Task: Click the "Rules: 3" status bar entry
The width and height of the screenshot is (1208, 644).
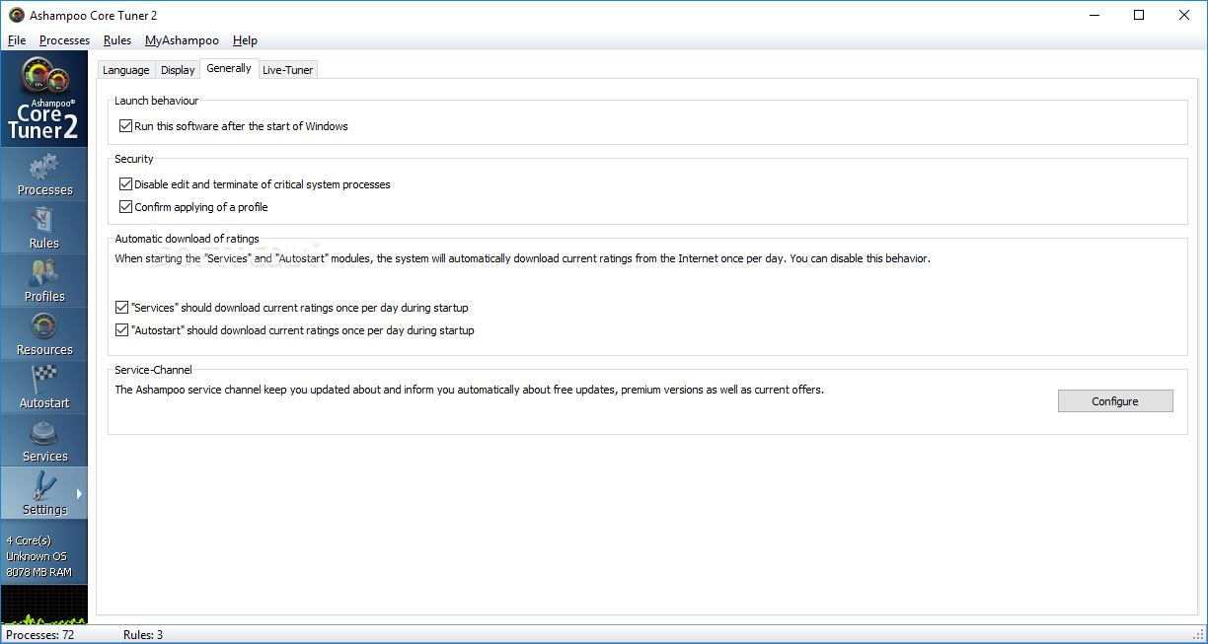Action: (x=143, y=635)
